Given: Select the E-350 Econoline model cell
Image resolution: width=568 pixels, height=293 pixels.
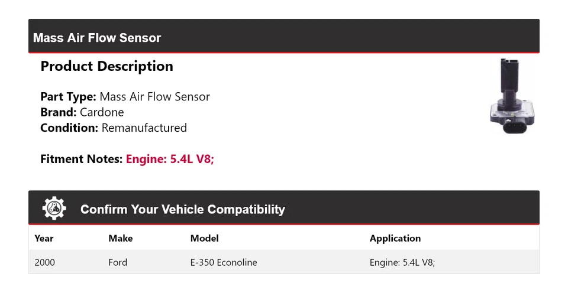Looking at the screenshot, I should (x=223, y=262).
